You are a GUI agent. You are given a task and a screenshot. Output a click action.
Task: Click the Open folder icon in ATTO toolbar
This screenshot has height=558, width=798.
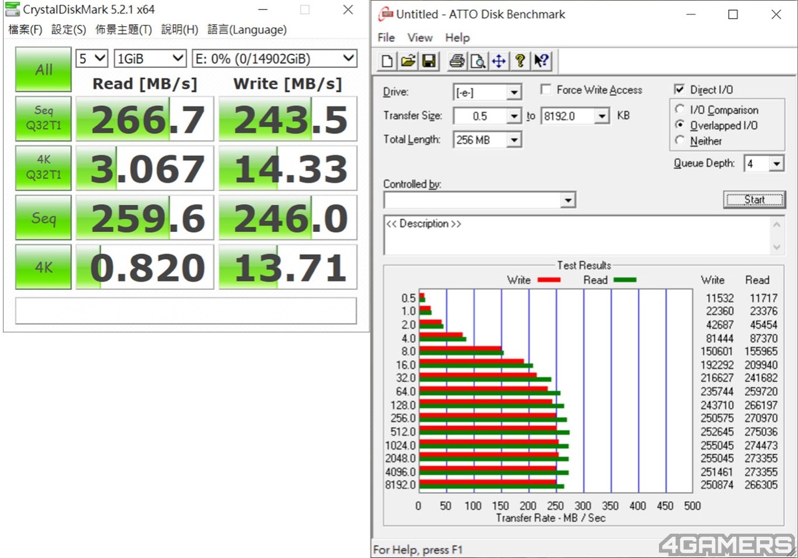tap(408, 60)
